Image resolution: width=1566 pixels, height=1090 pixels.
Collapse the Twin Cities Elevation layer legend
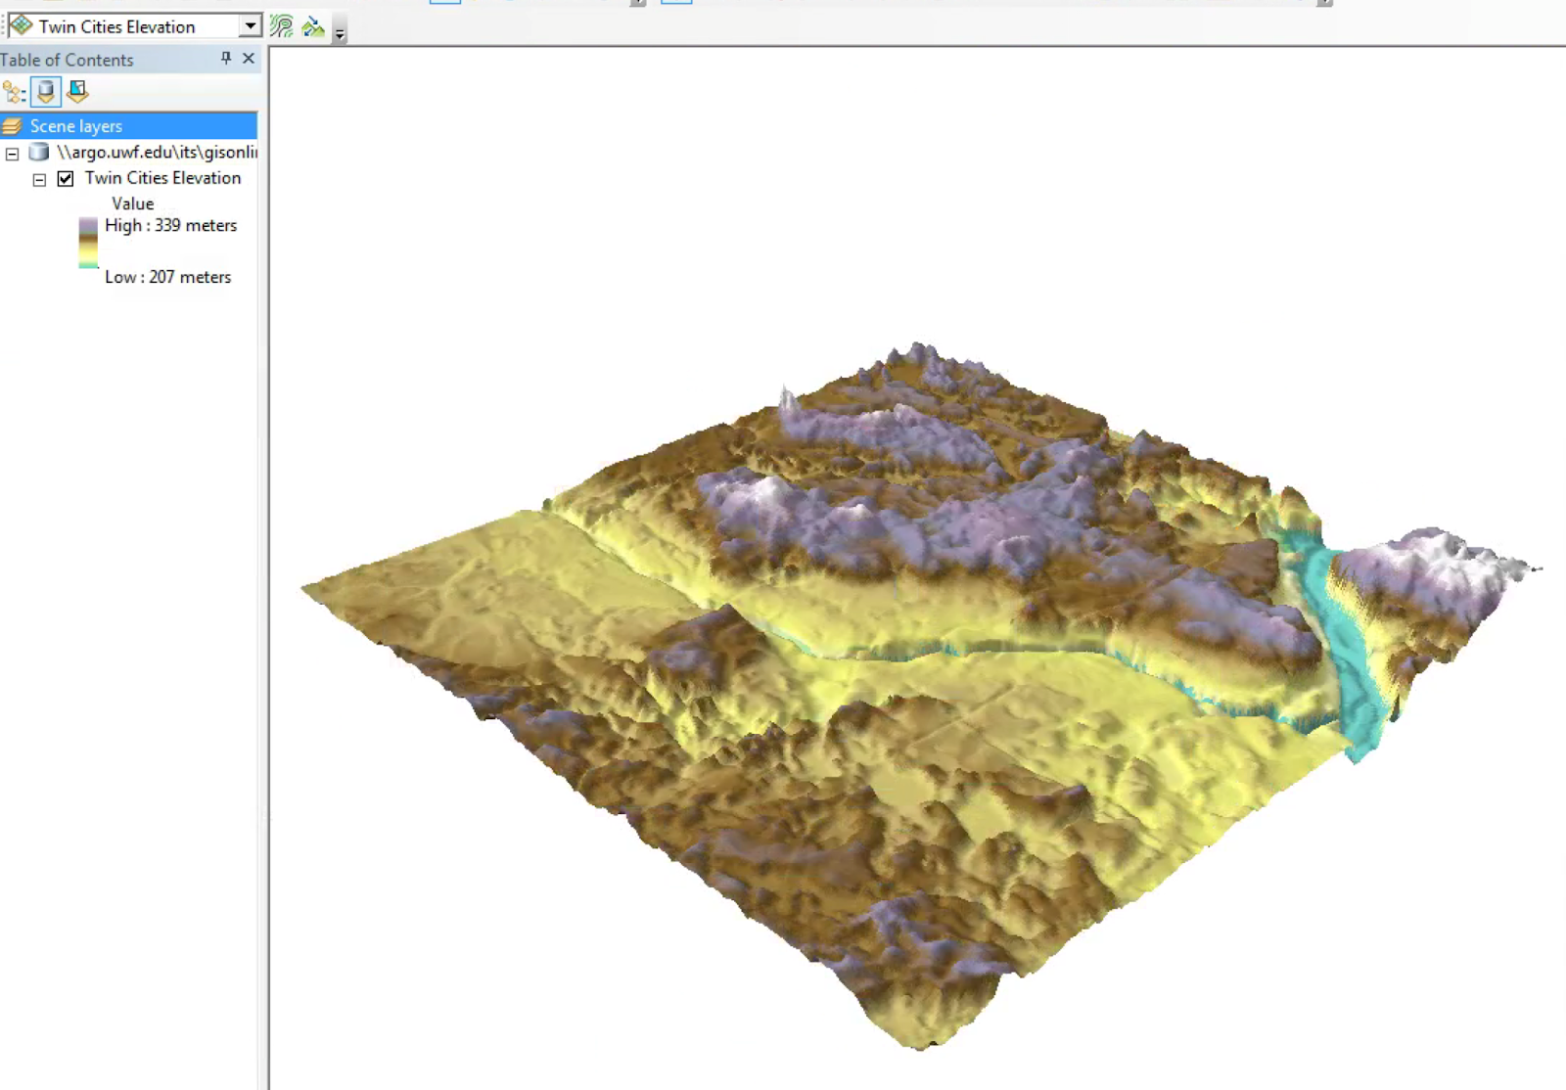click(x=39, y=178)
